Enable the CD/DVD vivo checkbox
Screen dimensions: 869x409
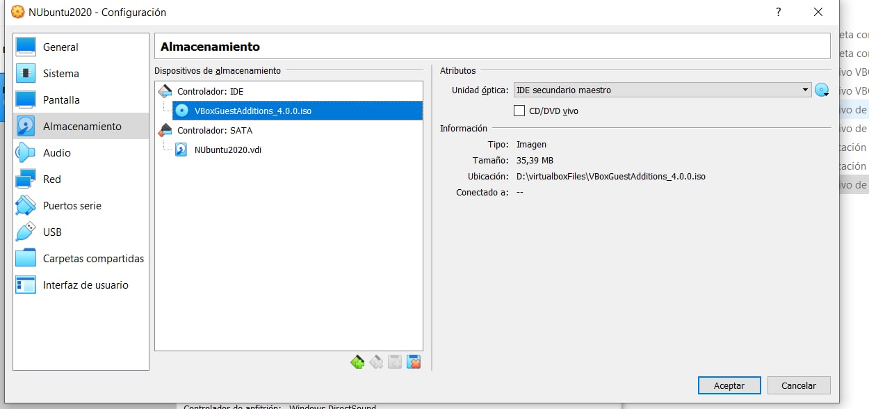click(519, 111)
